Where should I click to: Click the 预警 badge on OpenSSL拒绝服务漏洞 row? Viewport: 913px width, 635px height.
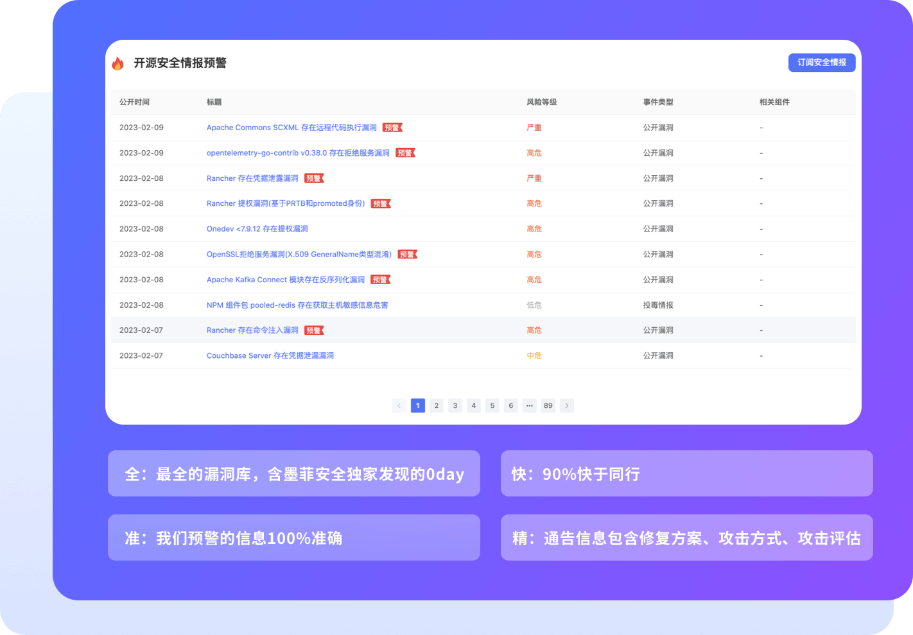point(407,255)
